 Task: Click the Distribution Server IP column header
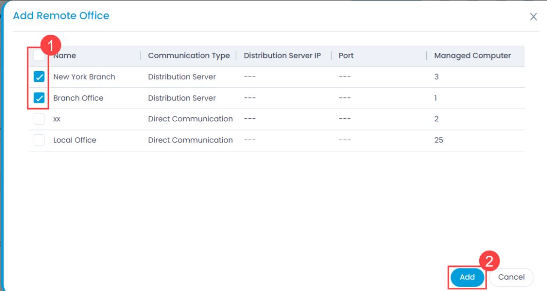point(282,56)
